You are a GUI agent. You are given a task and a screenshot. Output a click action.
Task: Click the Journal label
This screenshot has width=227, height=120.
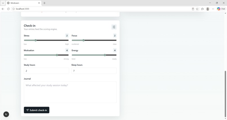pyautogui.click(x=27, y=79)
